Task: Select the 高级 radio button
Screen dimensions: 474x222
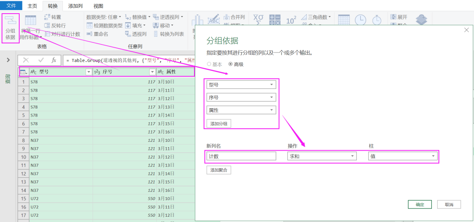Action: [231, 64]
